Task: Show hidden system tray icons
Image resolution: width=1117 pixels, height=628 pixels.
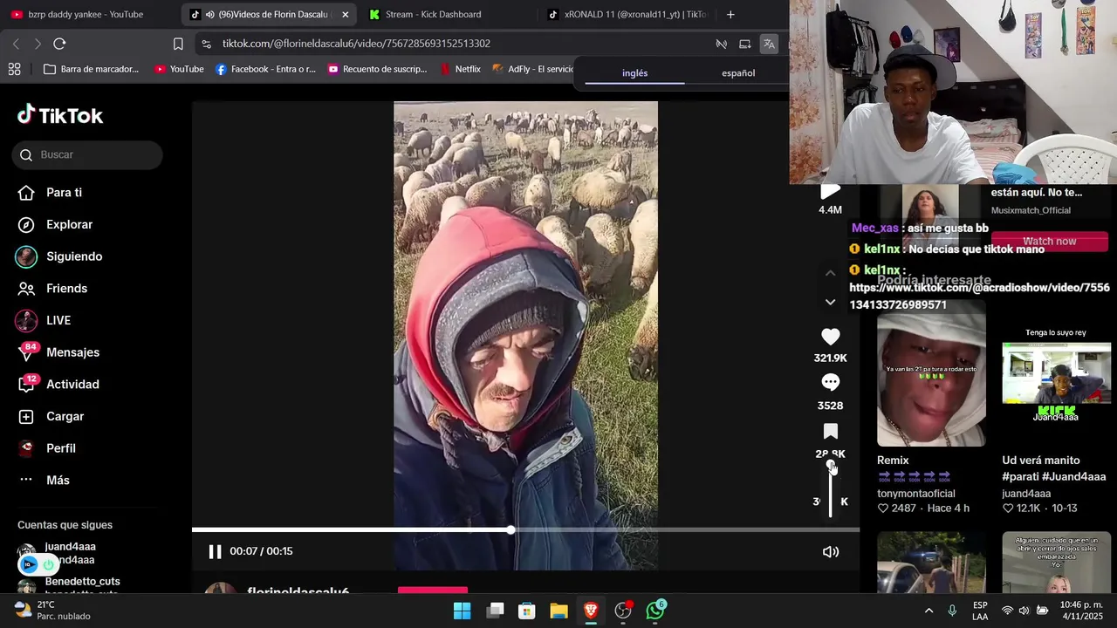Action: point(929,611)
